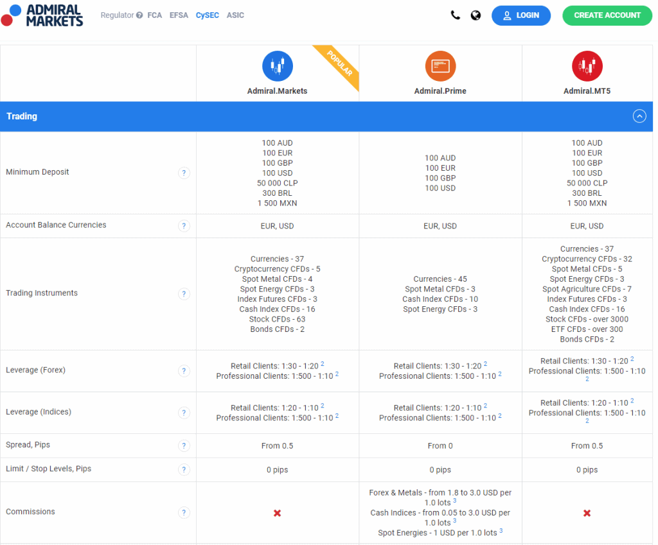658x545 pixels.
Task: Show help for Leverage (Indices)
Action: pos(184,413)
